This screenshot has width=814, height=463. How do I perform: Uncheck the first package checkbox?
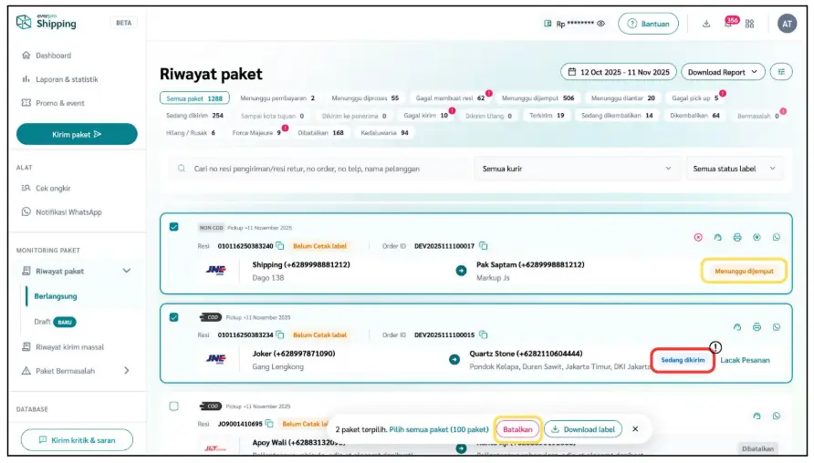click(174, 227)
